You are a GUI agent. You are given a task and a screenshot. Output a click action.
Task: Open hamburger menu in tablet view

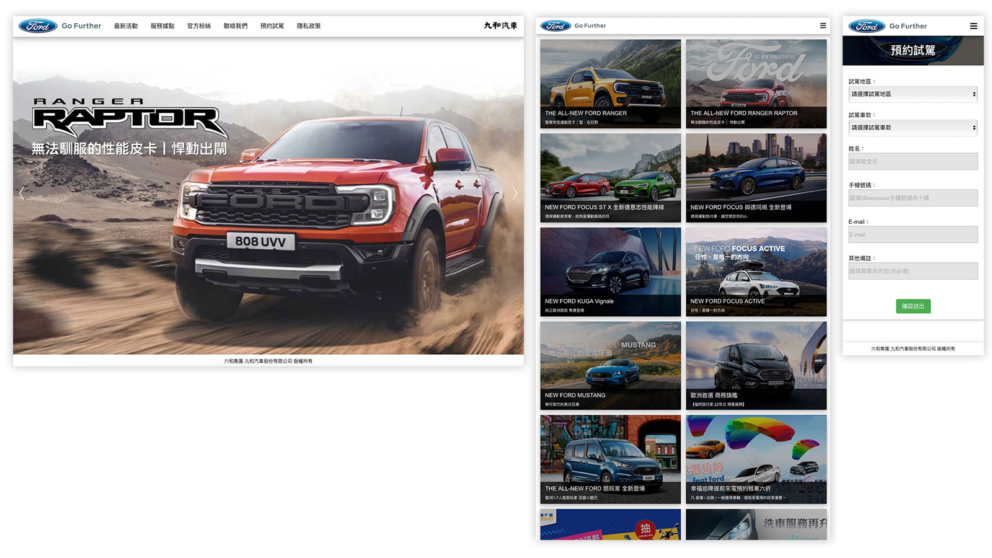coord(823,26)
